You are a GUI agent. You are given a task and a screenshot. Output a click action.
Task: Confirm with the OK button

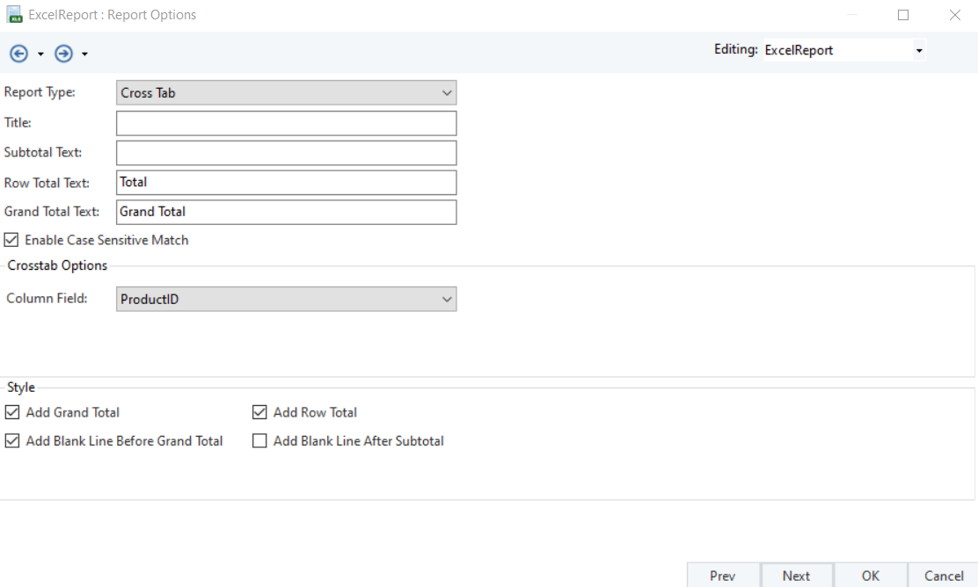pos(870,576)
